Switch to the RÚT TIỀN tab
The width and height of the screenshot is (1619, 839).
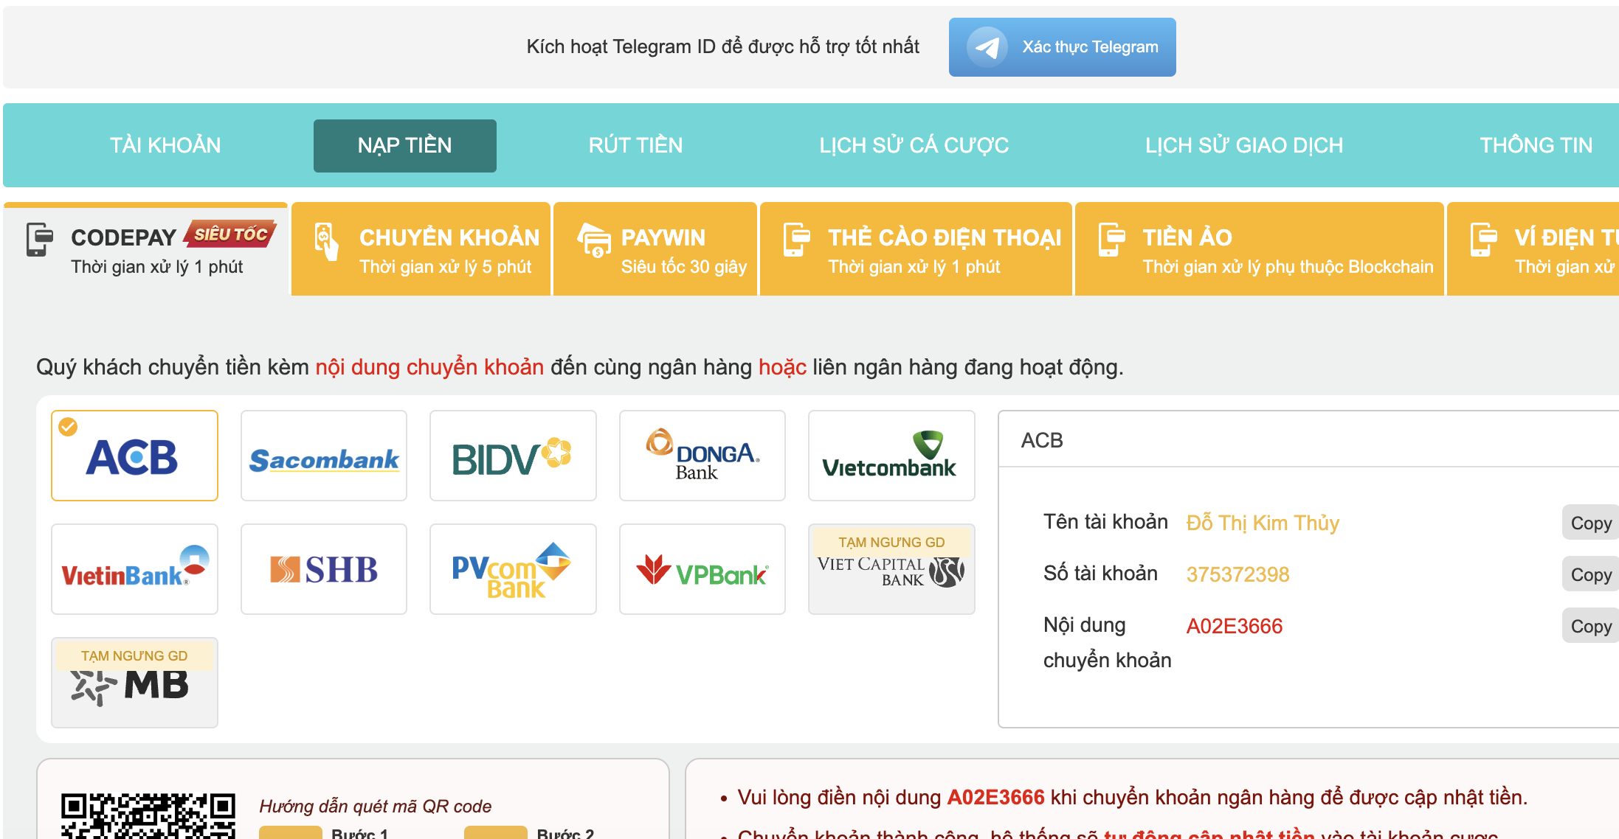tap(635, 145)
